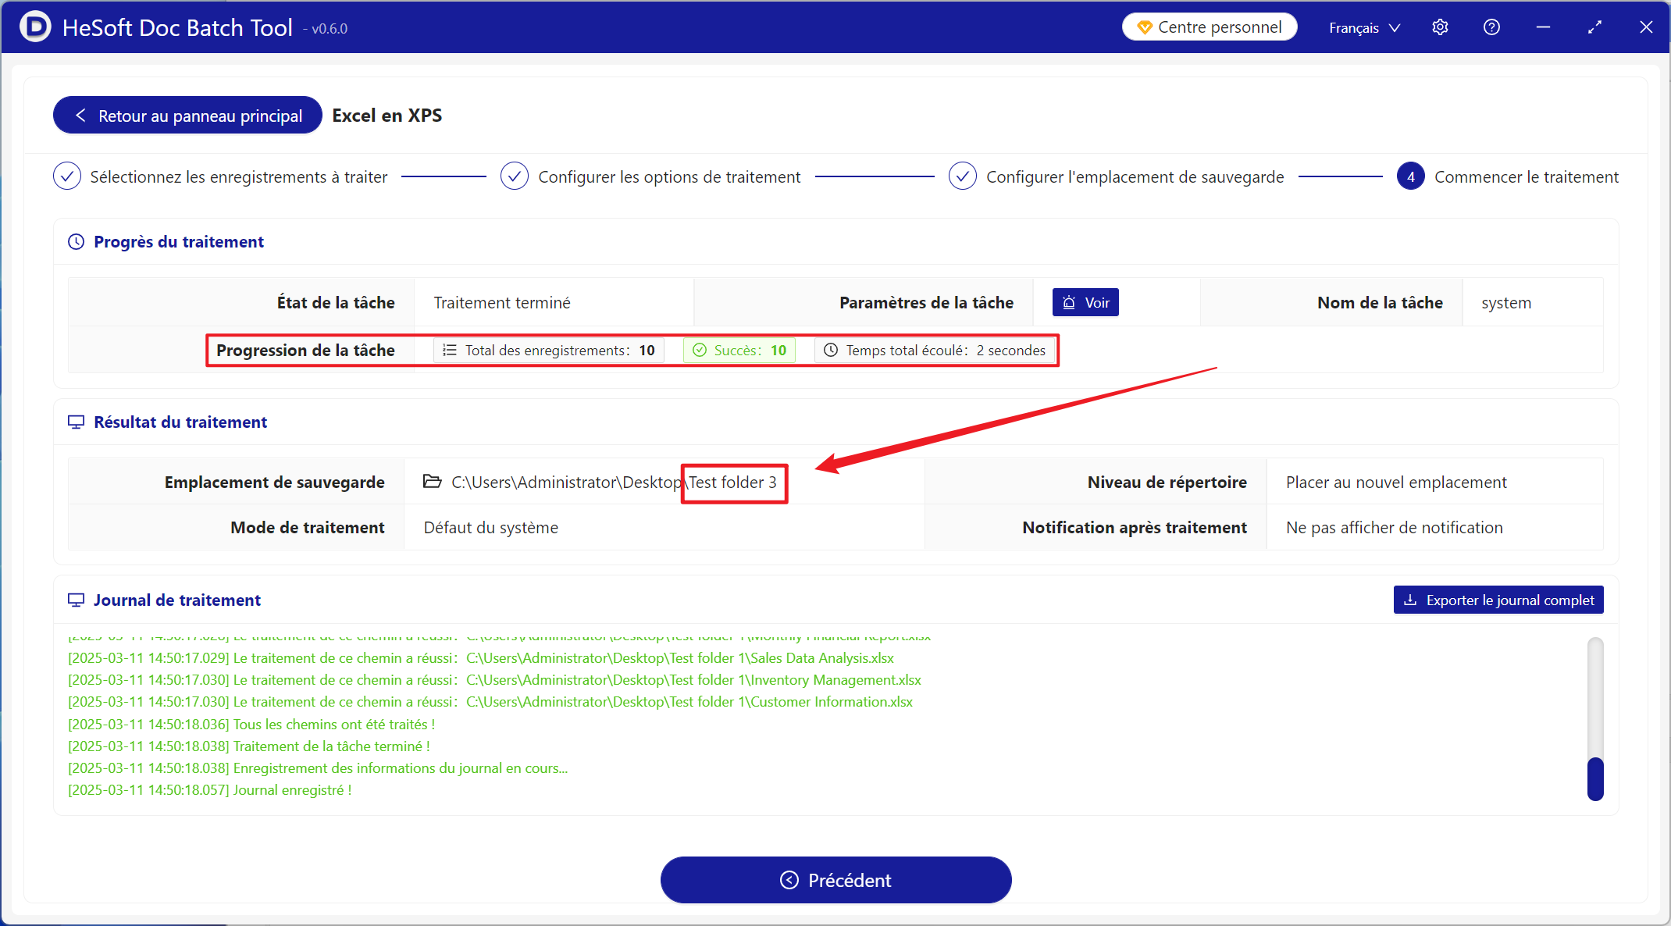
Task: Click the log line for Customer Information.xlsx
Action: point(490,702)
